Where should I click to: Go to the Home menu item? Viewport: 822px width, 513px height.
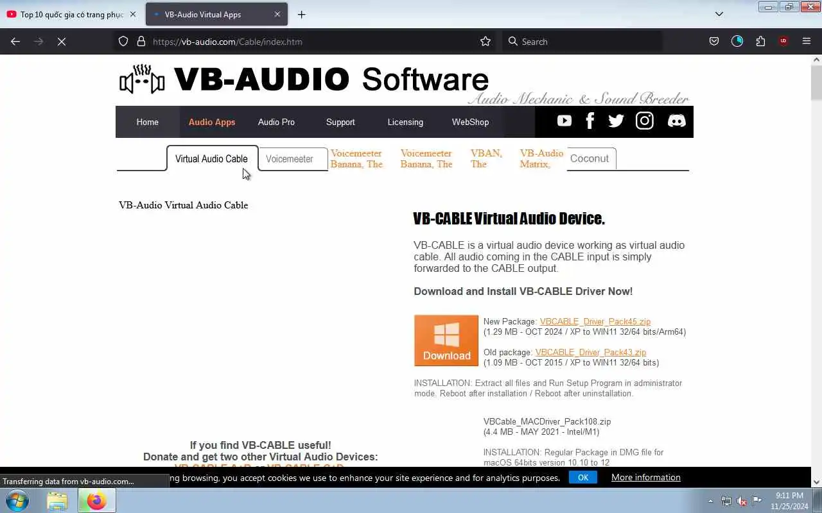[147, 122]
